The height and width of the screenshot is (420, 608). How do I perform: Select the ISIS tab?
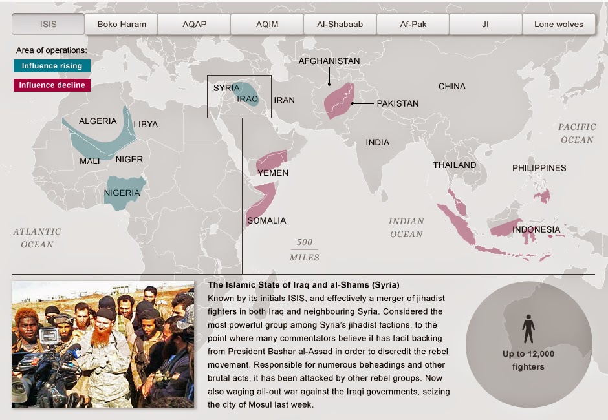point(48,25)
